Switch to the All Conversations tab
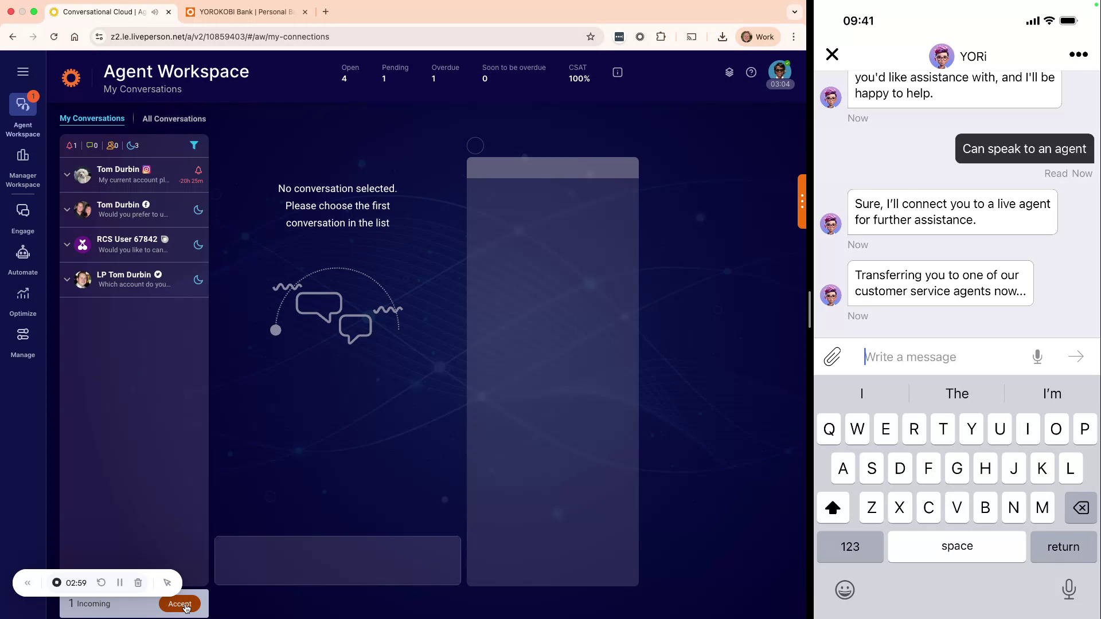The width and height of the screenshot is (1101, 619). [x=174, y=119]
